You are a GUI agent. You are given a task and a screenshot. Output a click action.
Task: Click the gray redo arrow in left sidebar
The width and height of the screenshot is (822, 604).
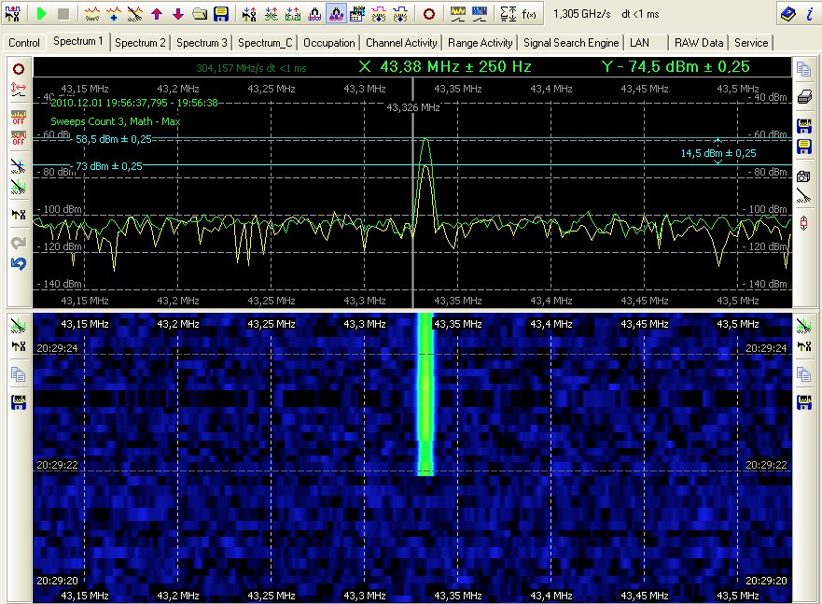tap(19, 243)
